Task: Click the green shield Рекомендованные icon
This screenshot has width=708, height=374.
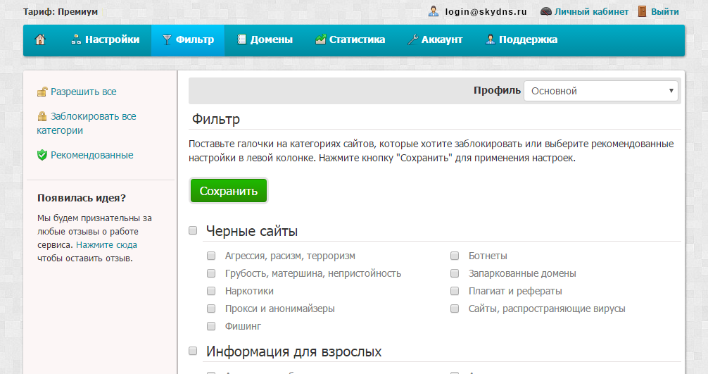Action: point(42,155)
